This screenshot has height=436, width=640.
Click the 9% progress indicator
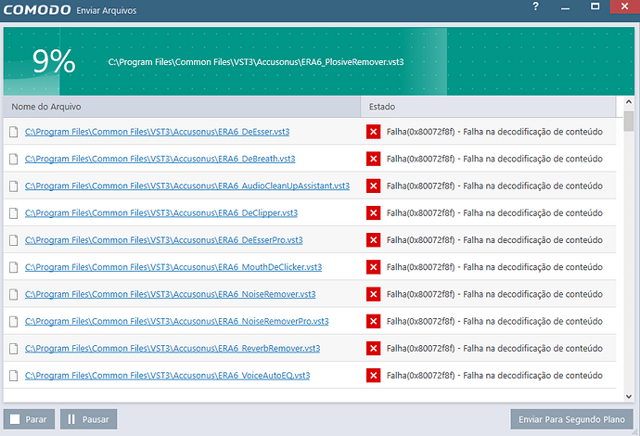tap(54, 61)
